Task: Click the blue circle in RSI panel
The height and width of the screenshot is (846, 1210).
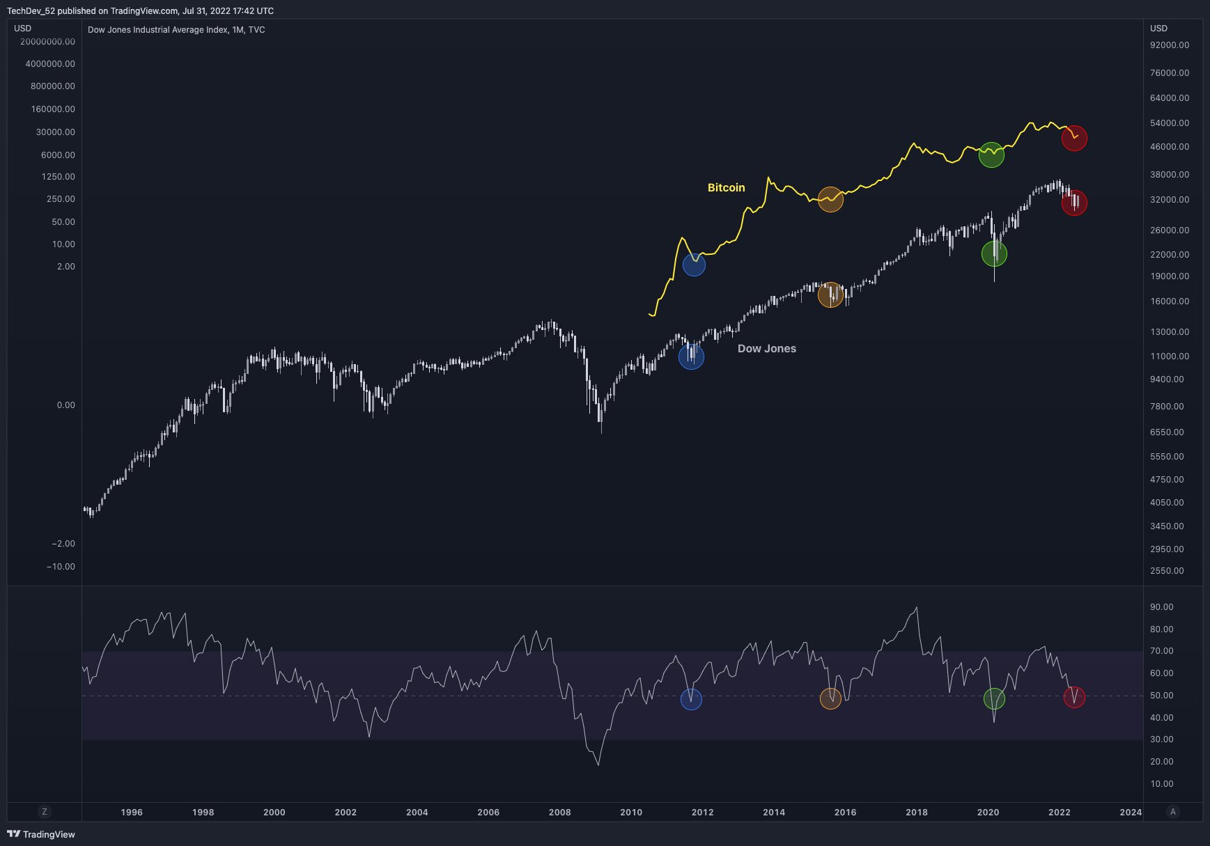Action: point(691,699)
